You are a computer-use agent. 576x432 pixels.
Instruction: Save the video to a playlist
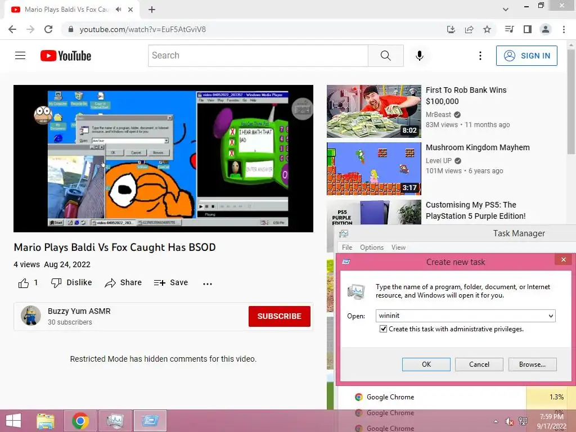pos(171,283)
